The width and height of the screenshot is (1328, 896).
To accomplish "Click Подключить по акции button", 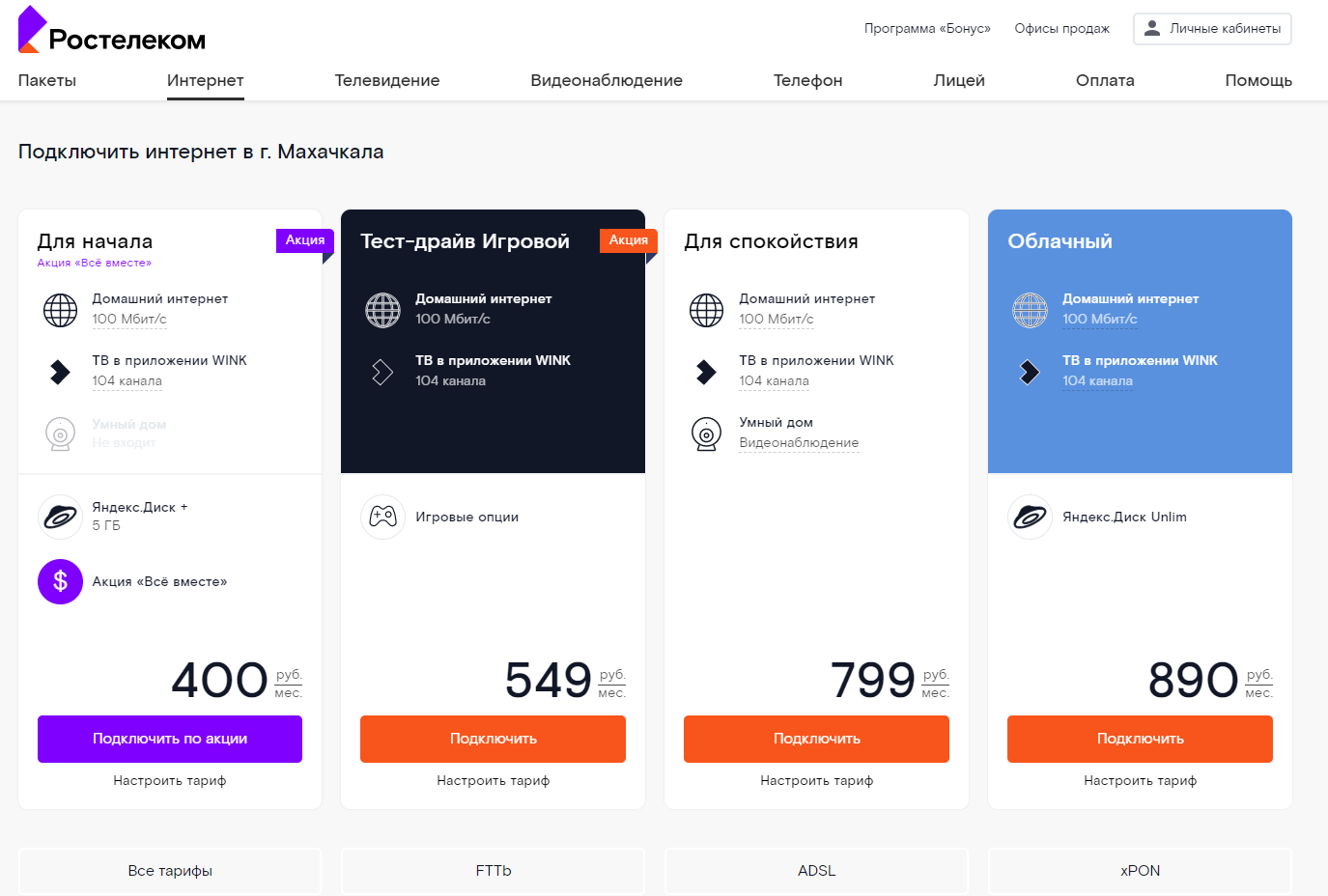I will coord(170,739).
